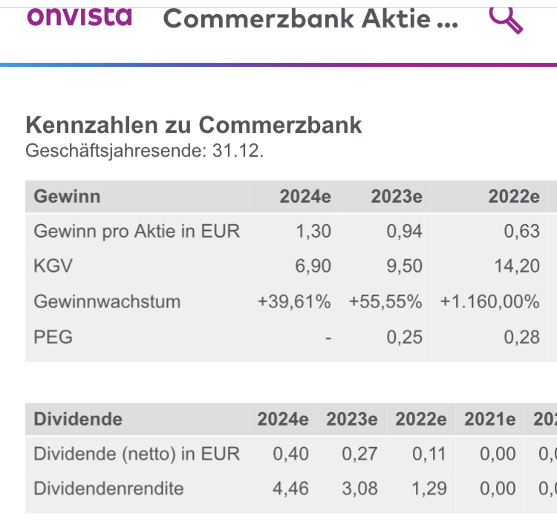The width and height of the screenshot is (557, 525).
Task: Click the onvista logo
Action: click(x=79, y=15)
